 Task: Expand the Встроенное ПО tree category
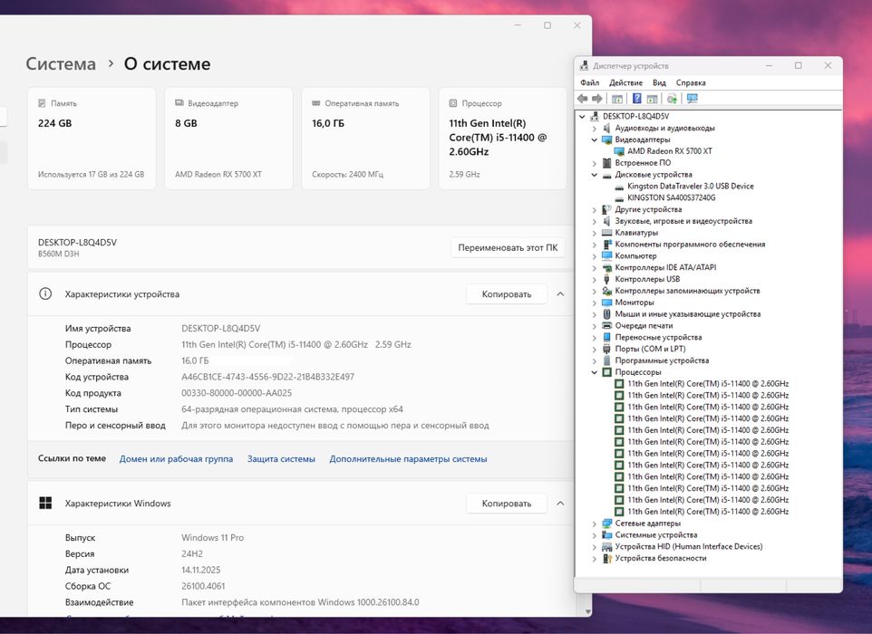(x=595, y=163)
